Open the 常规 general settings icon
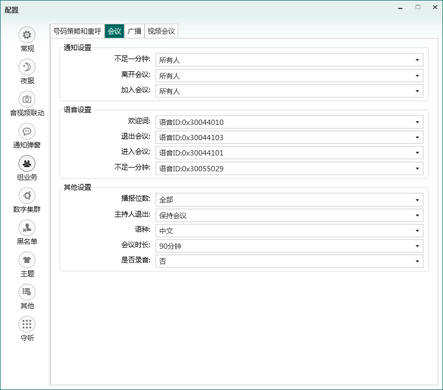 [27, 35]
